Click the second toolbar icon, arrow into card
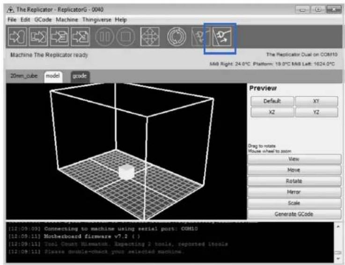The width and height of the screenshot is (345, 265). pos(38,37)
